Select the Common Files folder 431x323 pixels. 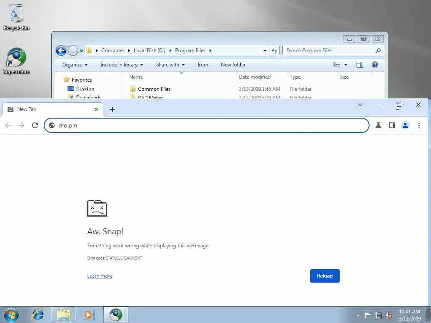point(154,89)
